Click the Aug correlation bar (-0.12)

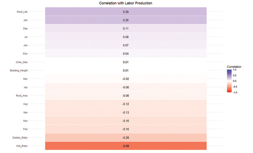126,104
